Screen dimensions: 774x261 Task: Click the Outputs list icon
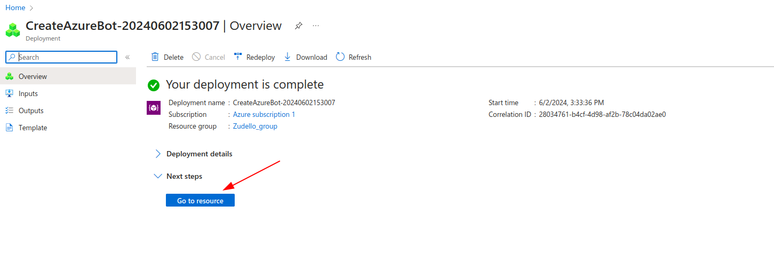[x=9, y=110]
